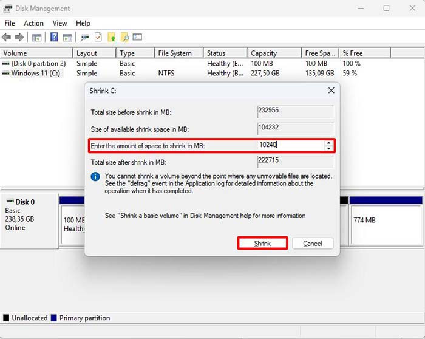425x339 pixels.
Task: Click the Show/Hide Action Pane icon
Action: [x=67, y=38]
